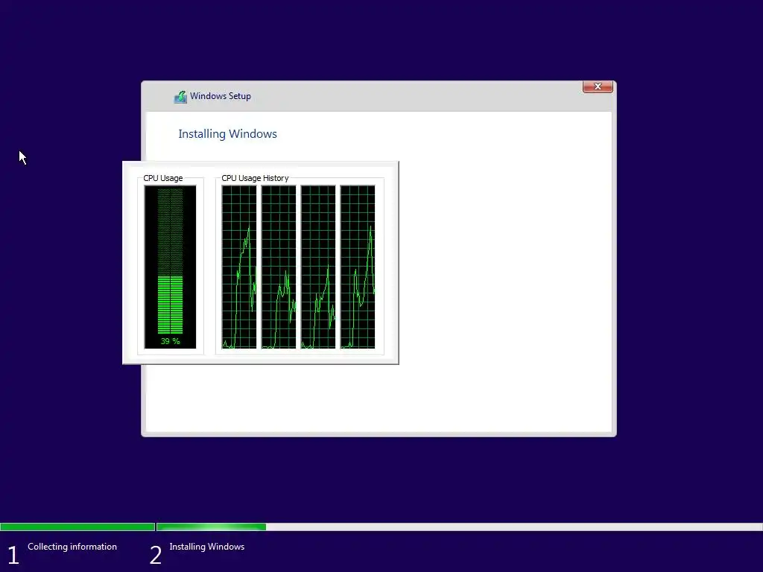Click the step number 2
This screenshot has width=763, height=572.
pos(155,555)
